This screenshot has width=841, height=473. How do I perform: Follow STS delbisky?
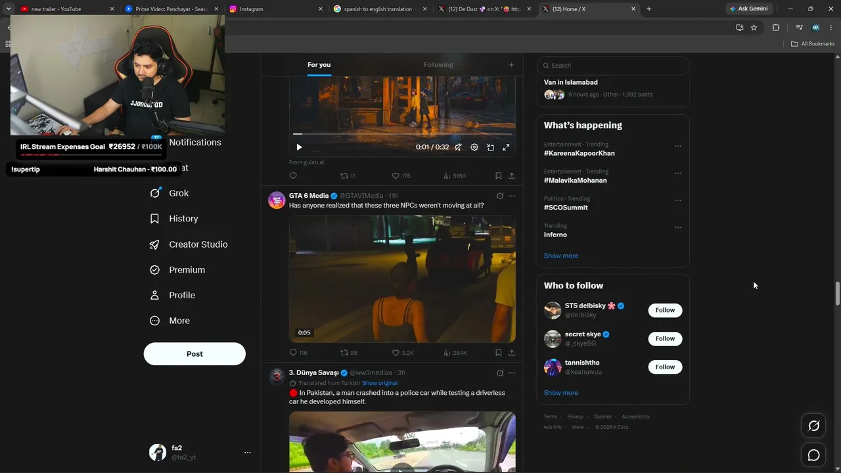665,310
